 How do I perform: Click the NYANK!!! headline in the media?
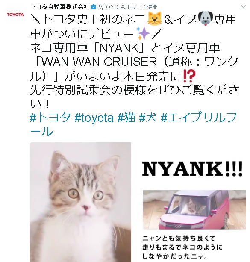point(192,168)
